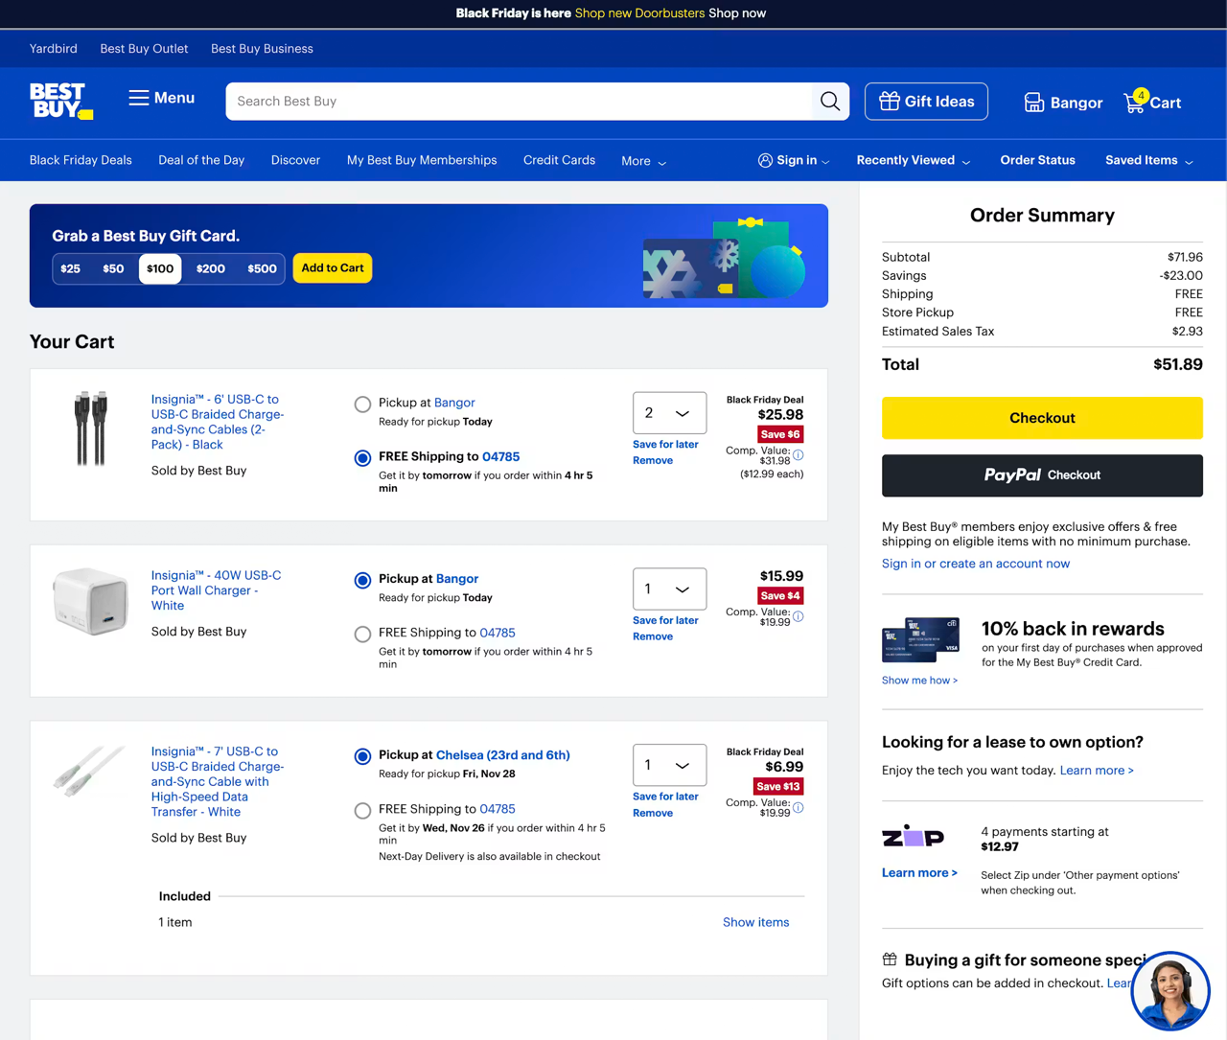Screen dimensions: 1227x1040
Task: Click the search magnifier icon
Action: point(830,101)
